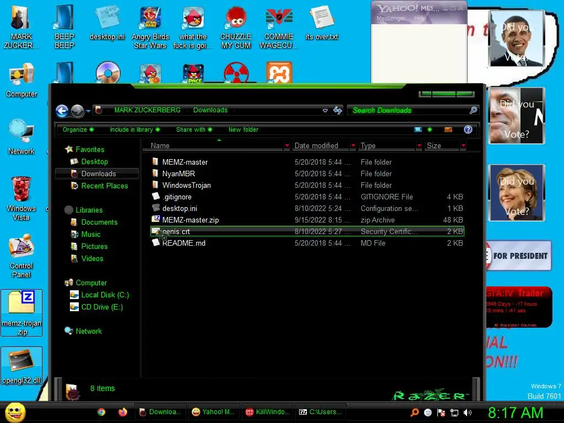Viewport: 564px width, 423px height.
Task: Select the NyanMBR folder row
Action: click(307, 173)
